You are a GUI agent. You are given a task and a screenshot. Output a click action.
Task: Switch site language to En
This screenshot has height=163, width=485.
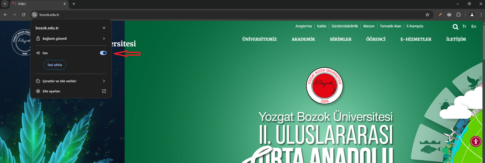474,26
